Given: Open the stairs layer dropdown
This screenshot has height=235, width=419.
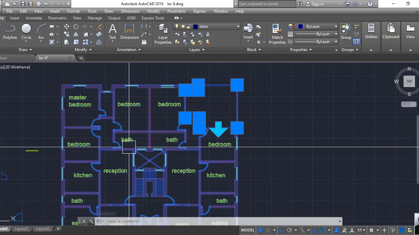Looking at the screenshot, I should coord(238,26).
